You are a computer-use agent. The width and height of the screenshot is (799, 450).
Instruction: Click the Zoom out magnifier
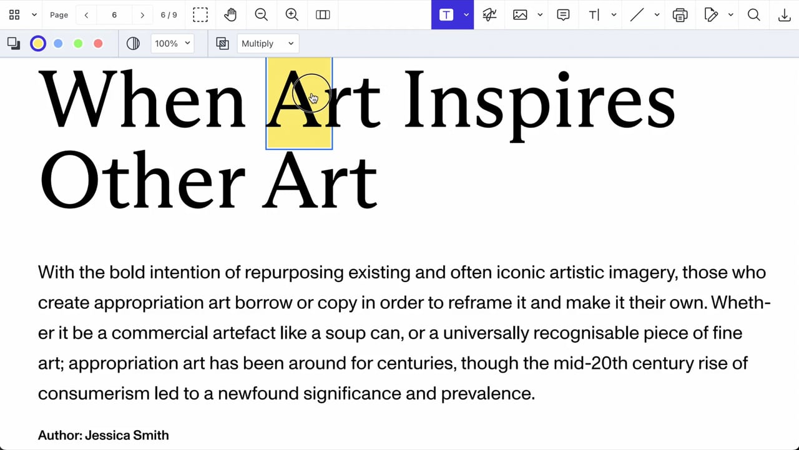[261, 15]
